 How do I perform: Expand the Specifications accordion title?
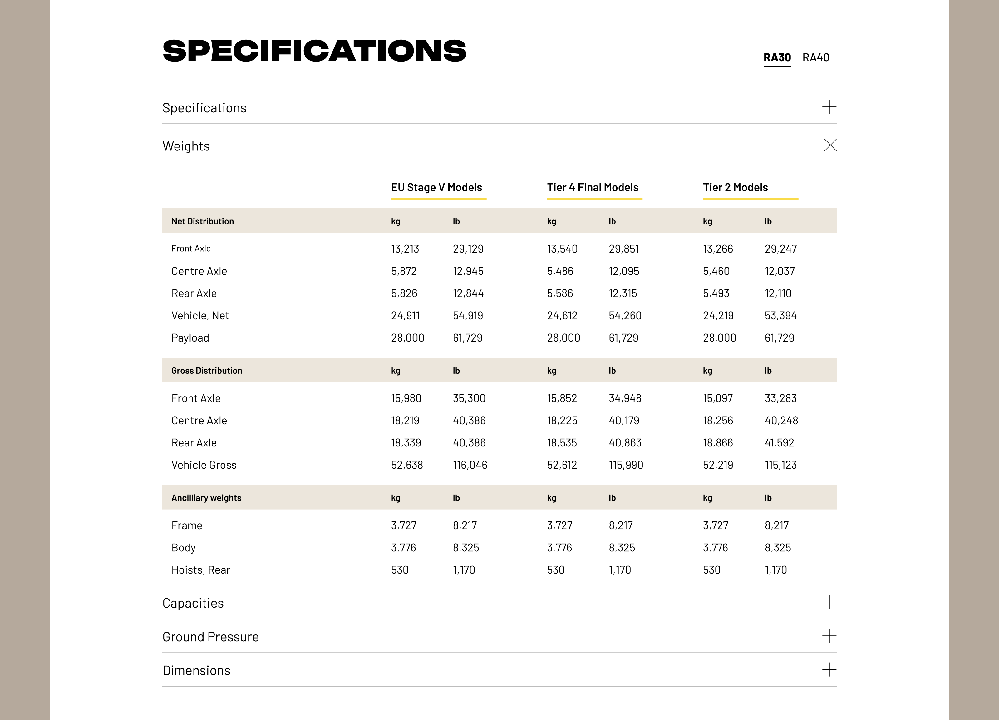coord(204,108)
